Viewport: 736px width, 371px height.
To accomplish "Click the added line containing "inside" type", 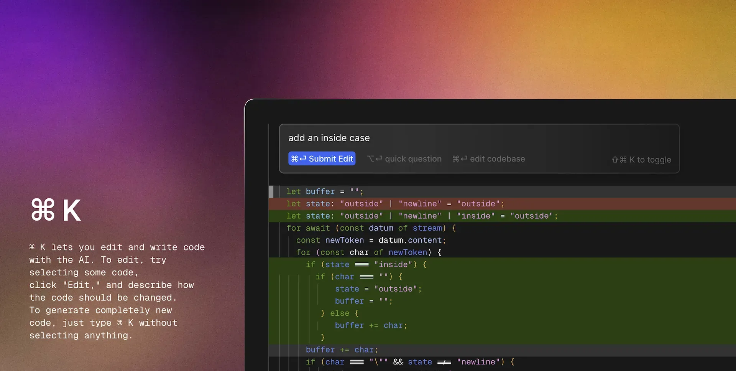I will coord(422,216).
